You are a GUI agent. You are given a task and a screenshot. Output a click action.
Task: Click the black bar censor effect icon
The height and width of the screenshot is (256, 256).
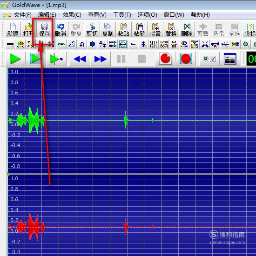click(x=10, y=44)
